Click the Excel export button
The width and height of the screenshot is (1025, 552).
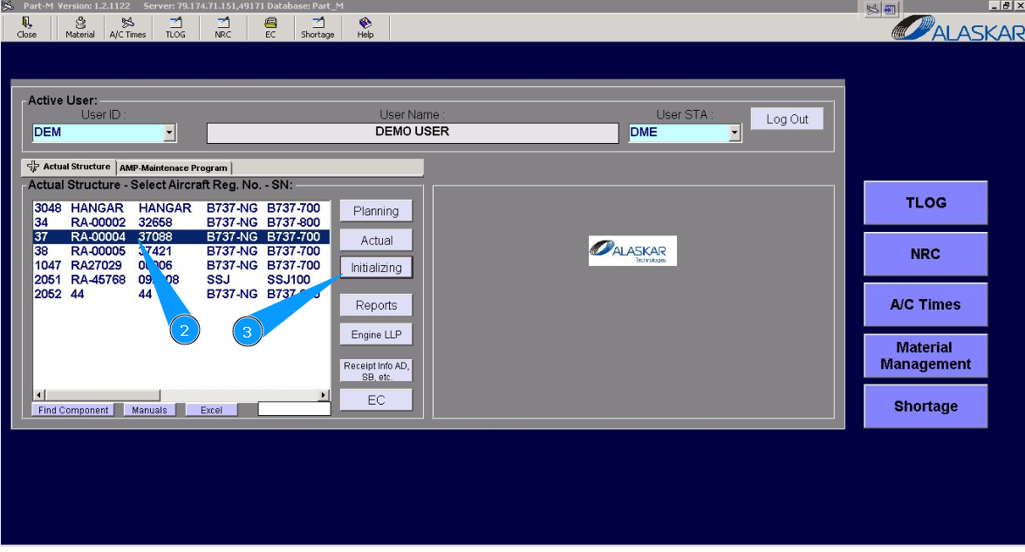tap(211, 410)
